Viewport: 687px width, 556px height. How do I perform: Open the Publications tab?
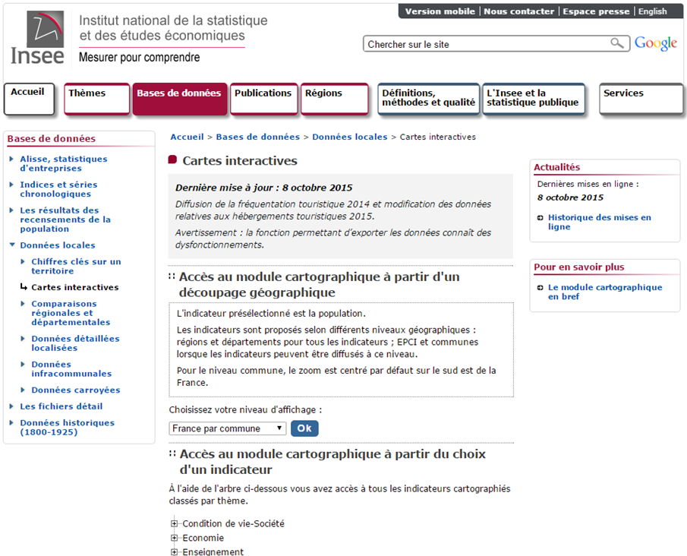point(263,99)
